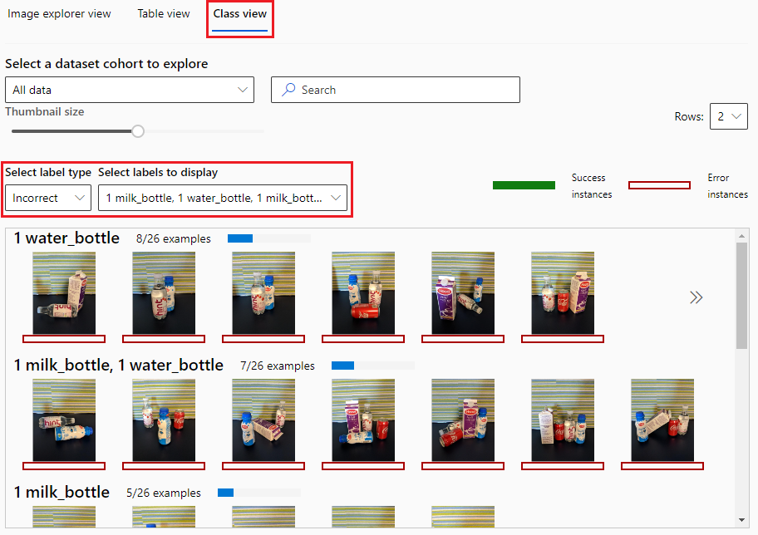Viewport: 758px width, 535px height.
Task: Click the 7/26 examples progress bar
Action: [372, 366]
